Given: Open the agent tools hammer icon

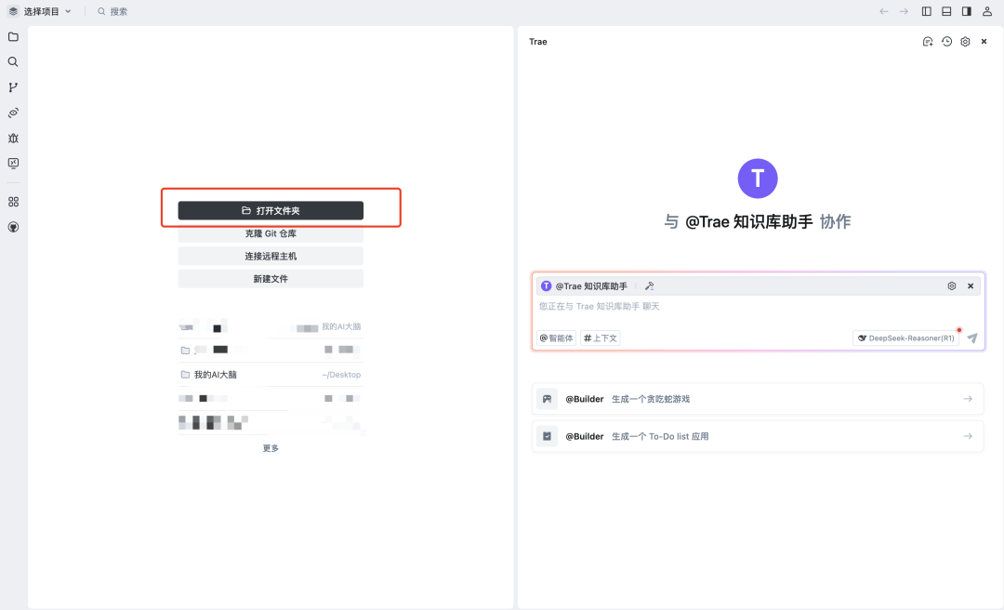Looking at the screenshot, I should click(x=649, y=286).
